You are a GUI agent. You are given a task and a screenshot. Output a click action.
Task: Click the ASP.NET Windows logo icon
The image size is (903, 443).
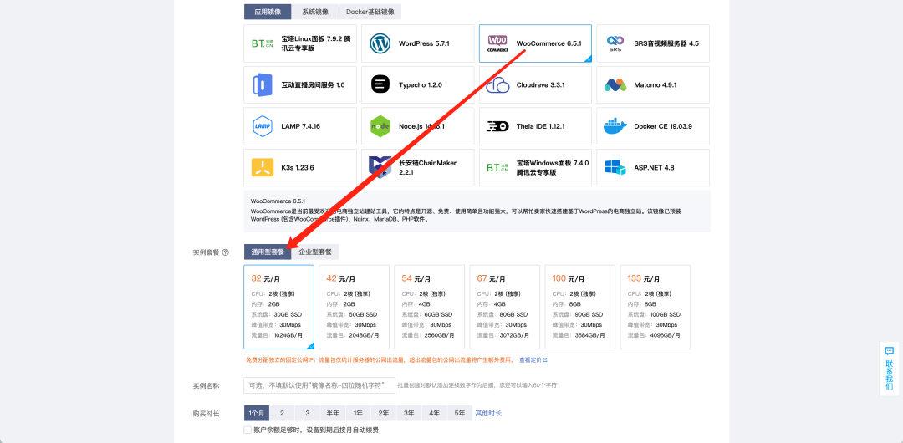click(x=615, y=168)
